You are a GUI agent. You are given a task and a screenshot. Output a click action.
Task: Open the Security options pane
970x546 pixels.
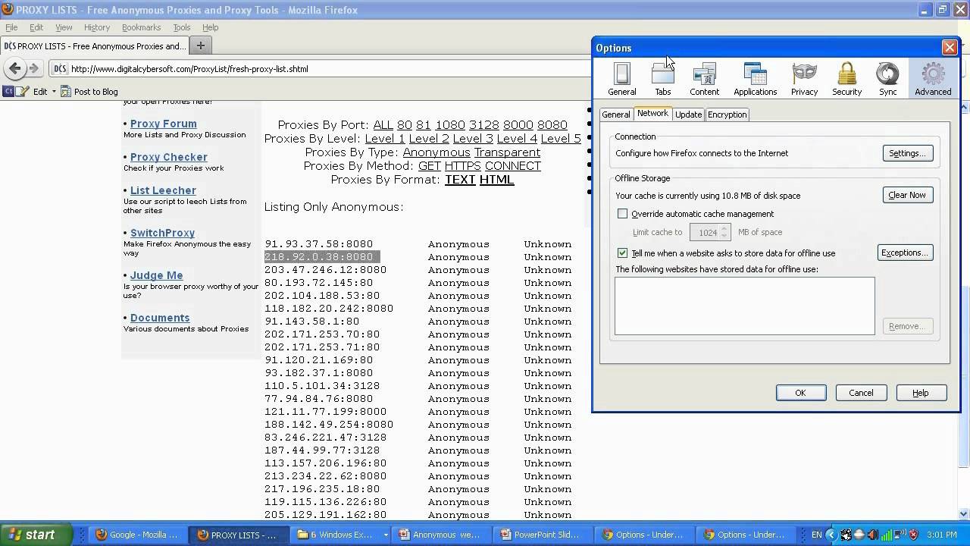[x=846, y=79]
